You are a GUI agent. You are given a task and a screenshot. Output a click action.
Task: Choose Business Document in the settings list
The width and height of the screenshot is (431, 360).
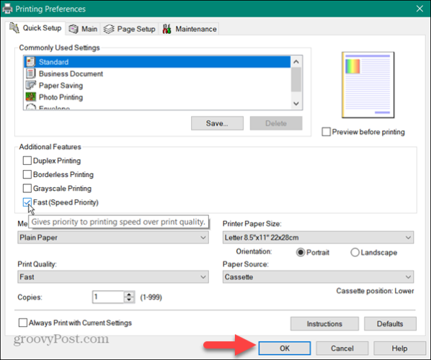tap(158, 73)
